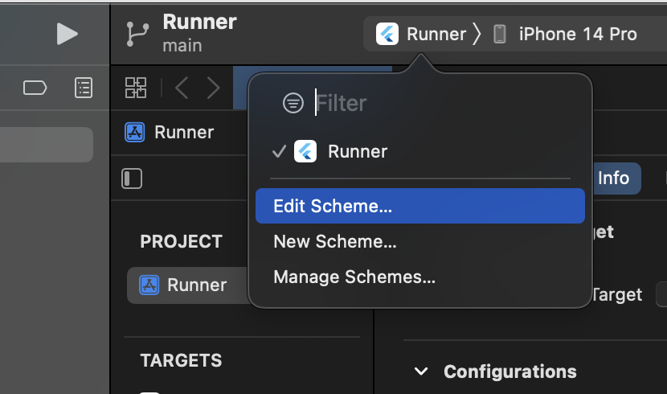Image resolution: width=667 pixels, height=394 pixels.
Task: Click the filter icon in scheme popup
Action: pos(293,103)
